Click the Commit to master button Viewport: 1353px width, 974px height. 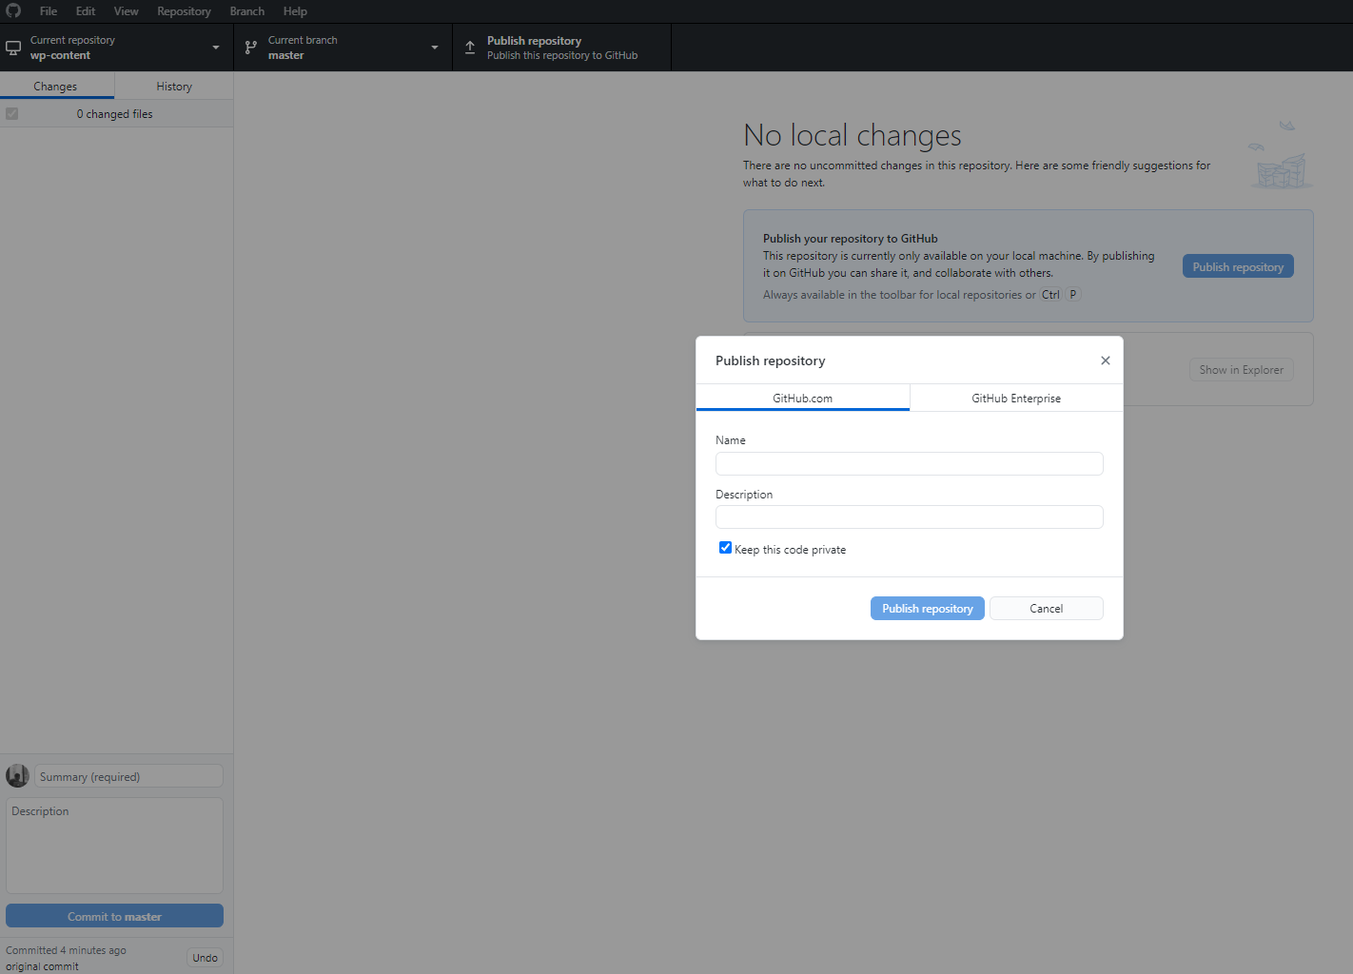pyautogui.click(x=114, y=916)
